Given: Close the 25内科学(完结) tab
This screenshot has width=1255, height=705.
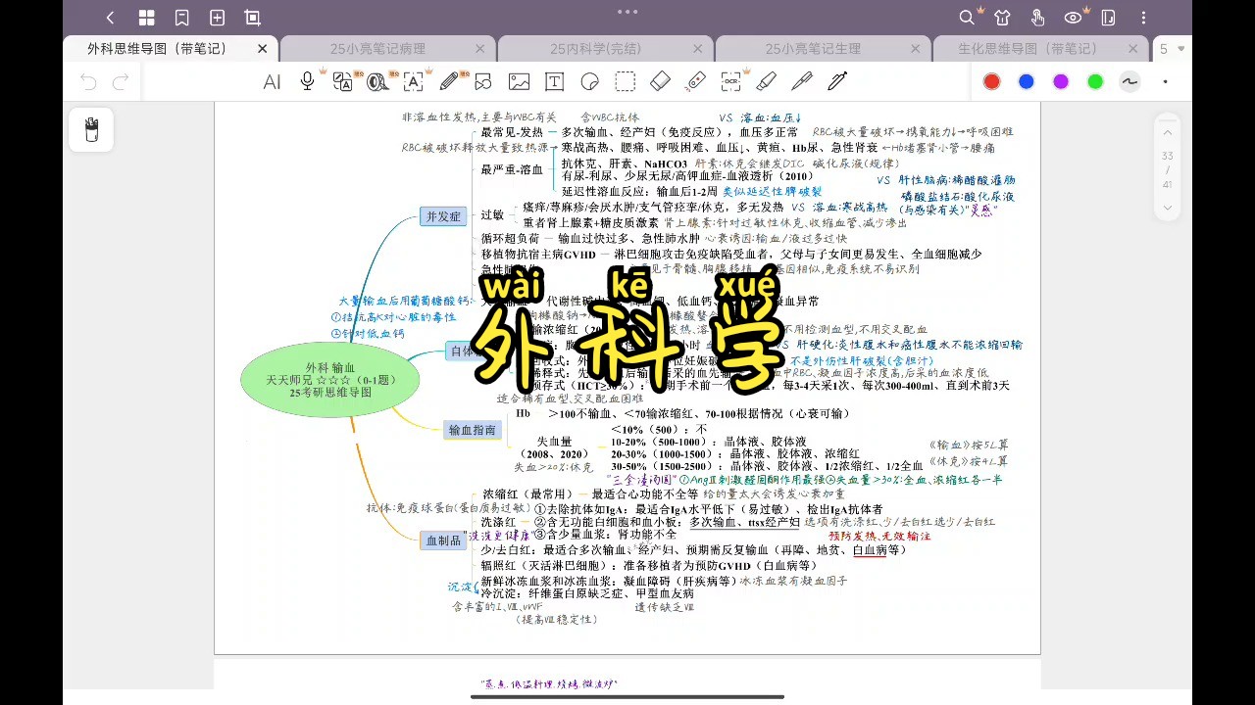Looking at the screenshot, I should click(x=697, y=48).
